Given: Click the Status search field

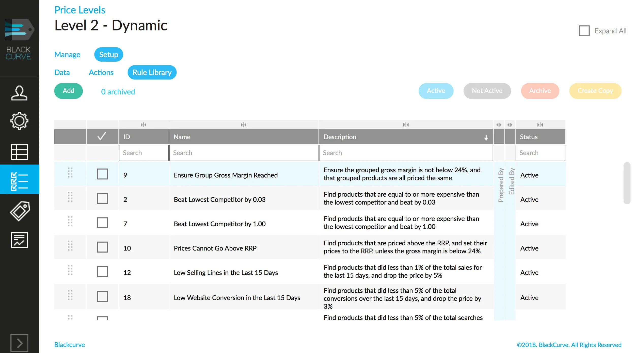Looking at the screenshot, I should click(540, 153).
